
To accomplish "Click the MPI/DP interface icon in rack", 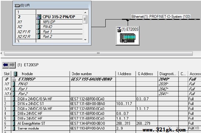I will pos(39,22).
